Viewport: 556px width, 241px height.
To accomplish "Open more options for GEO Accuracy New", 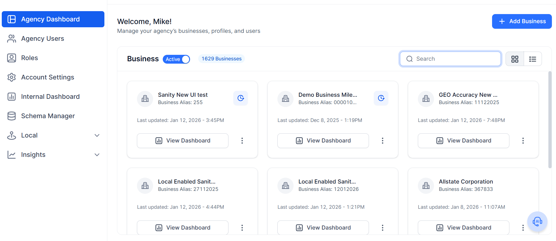I will [523, 141].
